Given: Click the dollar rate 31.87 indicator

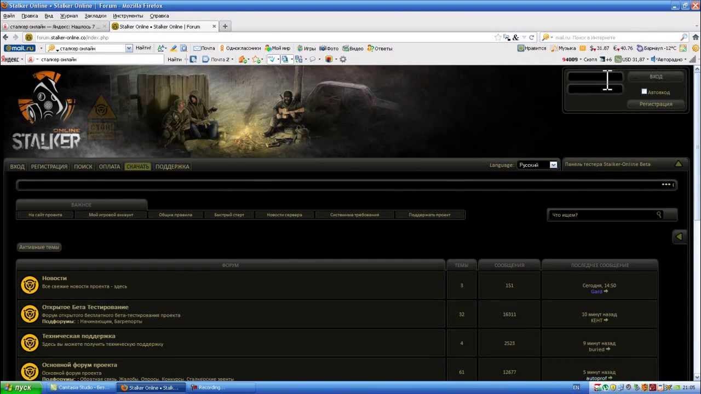Looking at the screenshot, I should tap(600, 48).
